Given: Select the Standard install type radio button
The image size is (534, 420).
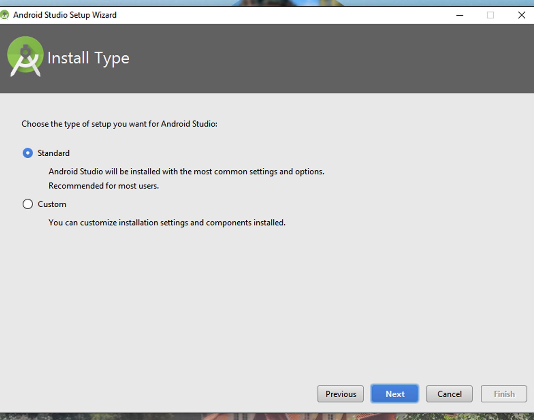Looking at the screenshot, I should pyautogui.click(x=28, y=153).
